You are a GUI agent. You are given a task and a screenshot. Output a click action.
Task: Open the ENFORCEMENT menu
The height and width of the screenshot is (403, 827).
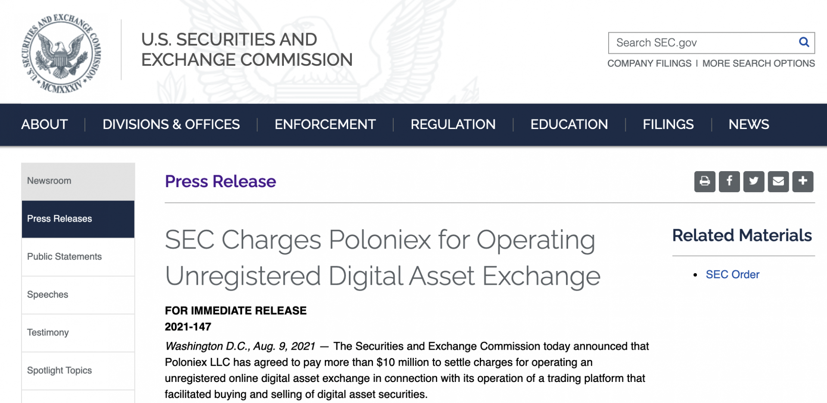coord(325,124)
